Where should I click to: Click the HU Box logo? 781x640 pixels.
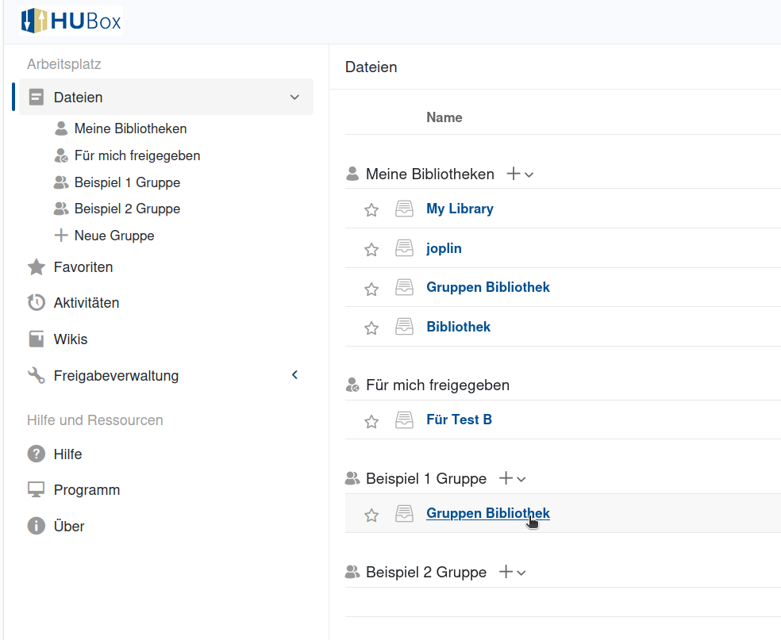pos(71,21)
